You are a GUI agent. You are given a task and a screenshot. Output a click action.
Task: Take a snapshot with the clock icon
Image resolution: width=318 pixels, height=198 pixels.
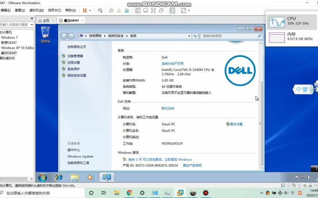pos(111,11)
